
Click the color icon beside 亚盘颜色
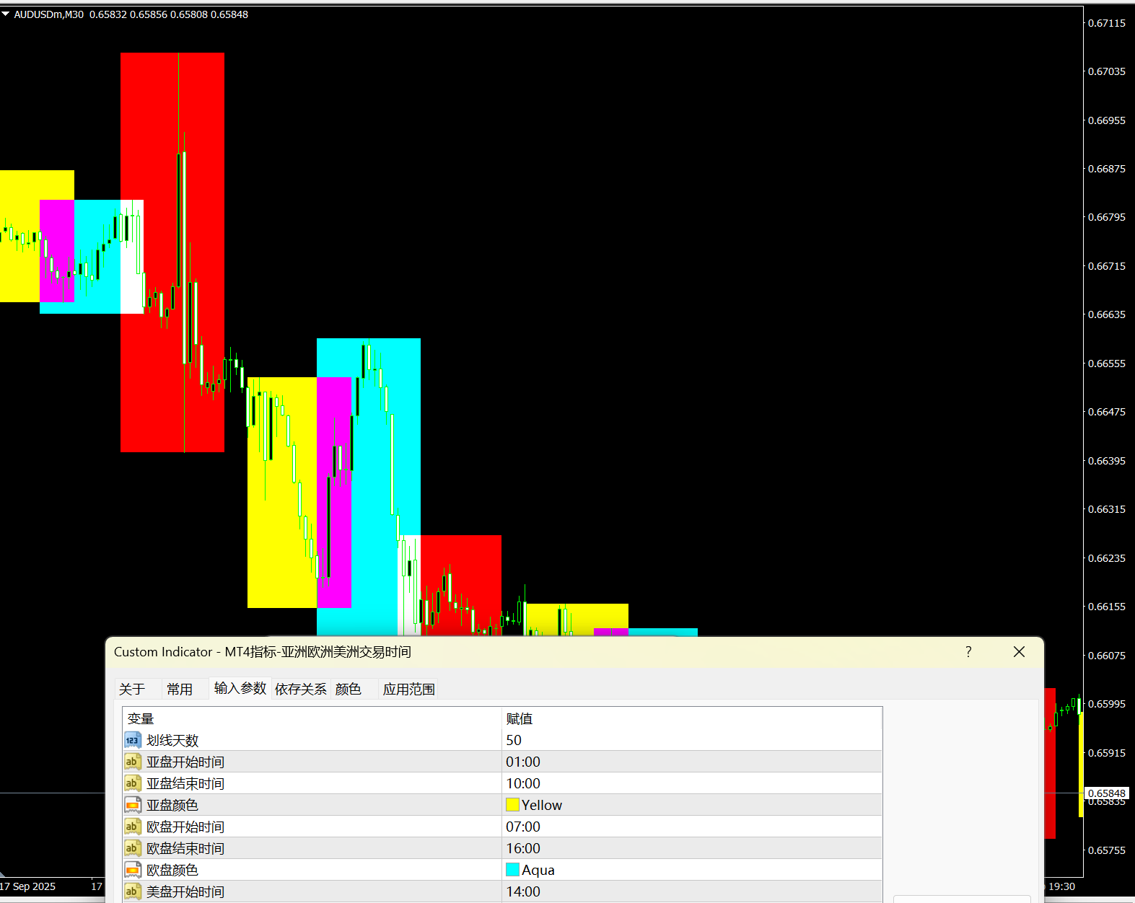click(132, 805)
